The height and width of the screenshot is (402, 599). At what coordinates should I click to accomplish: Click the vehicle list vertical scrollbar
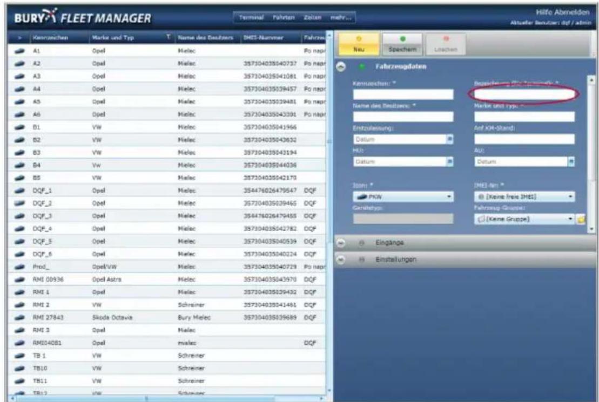pos(329,141)
